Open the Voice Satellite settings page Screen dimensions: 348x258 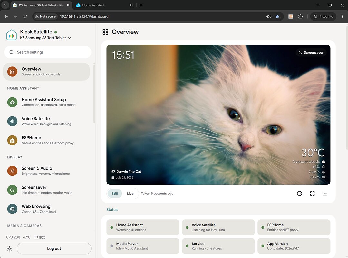(x=46, y=121)
